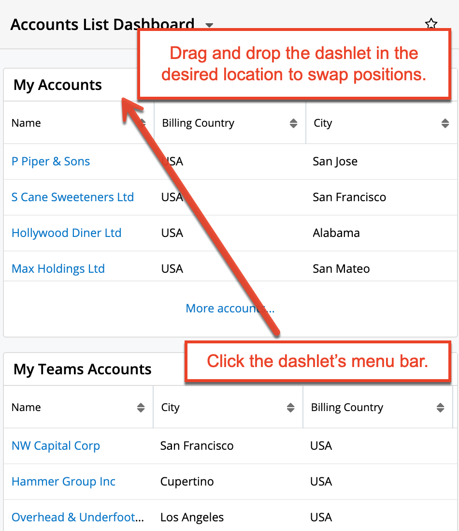
Task: Open the P Piper & Sons account
Action: coord(51,162)
